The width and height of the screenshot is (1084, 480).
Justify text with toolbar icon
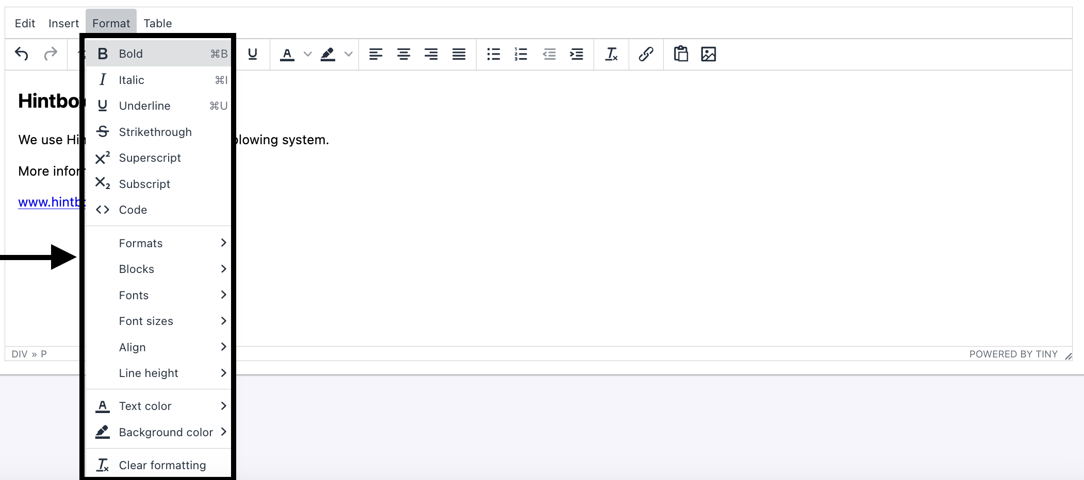tap(459, 54)
